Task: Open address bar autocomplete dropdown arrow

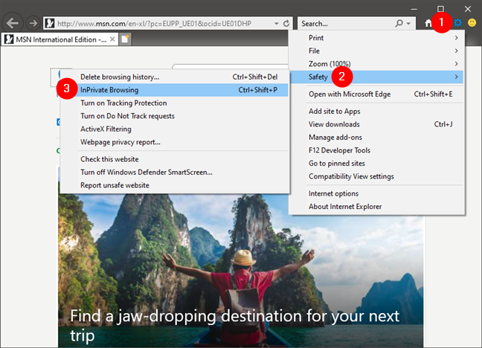Action: tap(277, 23)
